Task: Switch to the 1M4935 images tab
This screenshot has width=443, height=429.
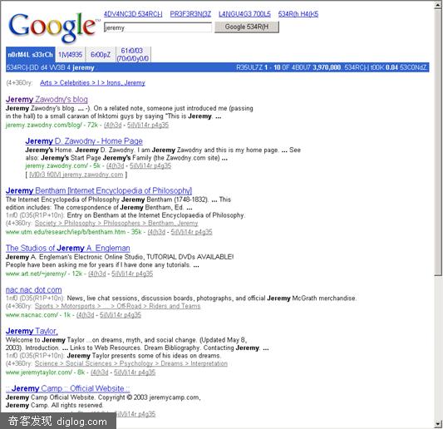Action: (x=71, y=54)
